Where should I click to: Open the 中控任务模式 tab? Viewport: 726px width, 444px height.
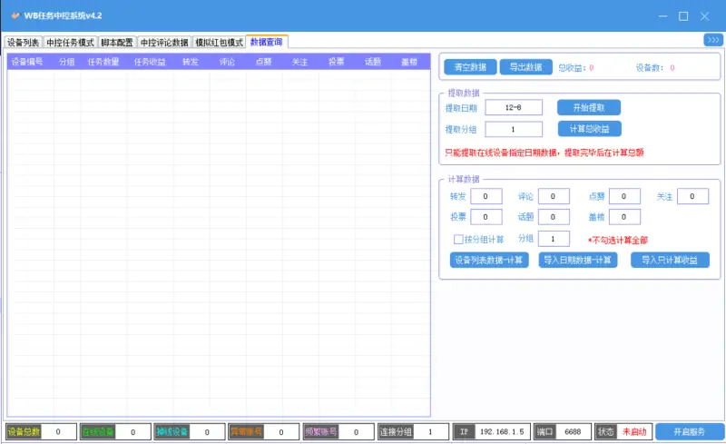(70, 42)
